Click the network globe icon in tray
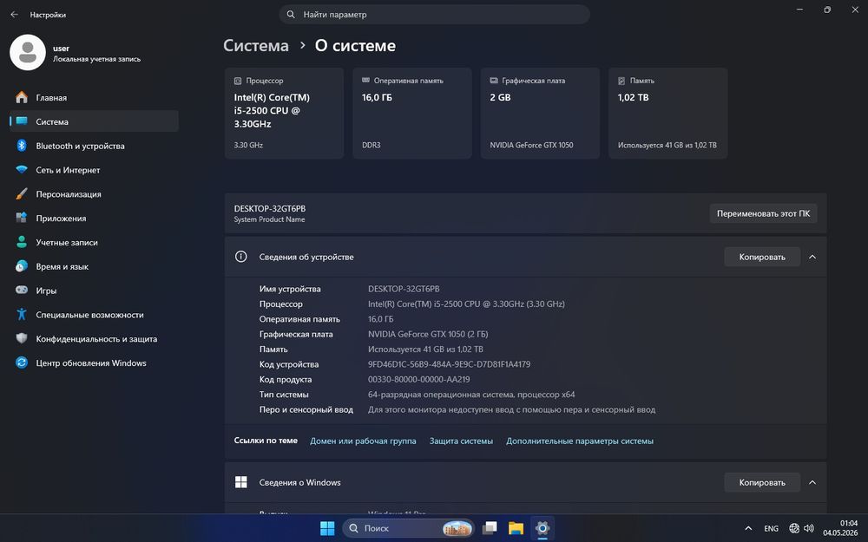 pos(794,528)
